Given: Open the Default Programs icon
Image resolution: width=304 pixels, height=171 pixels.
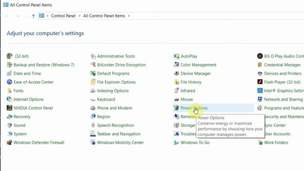Looking at the screenshot, I should [93, 74].
